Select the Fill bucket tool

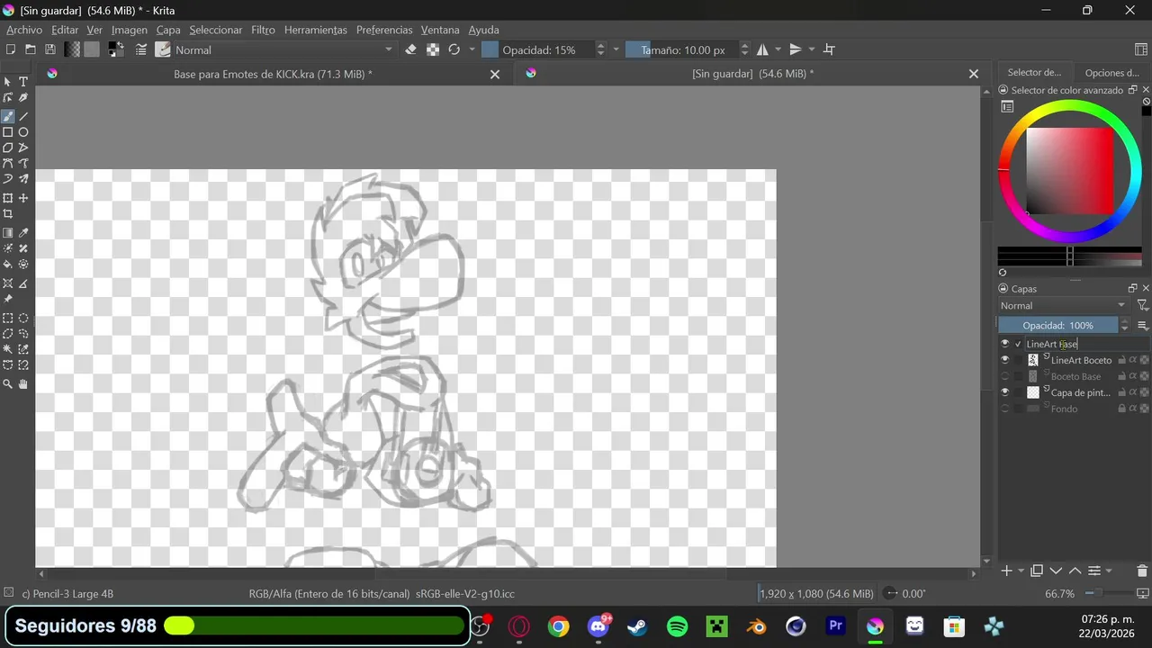point(8,265)
